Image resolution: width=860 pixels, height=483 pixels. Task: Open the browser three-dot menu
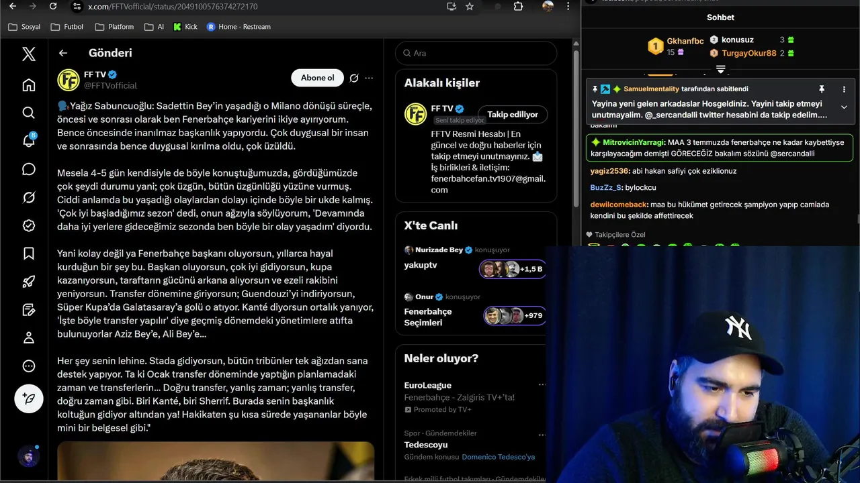click(x=569, y=7)
